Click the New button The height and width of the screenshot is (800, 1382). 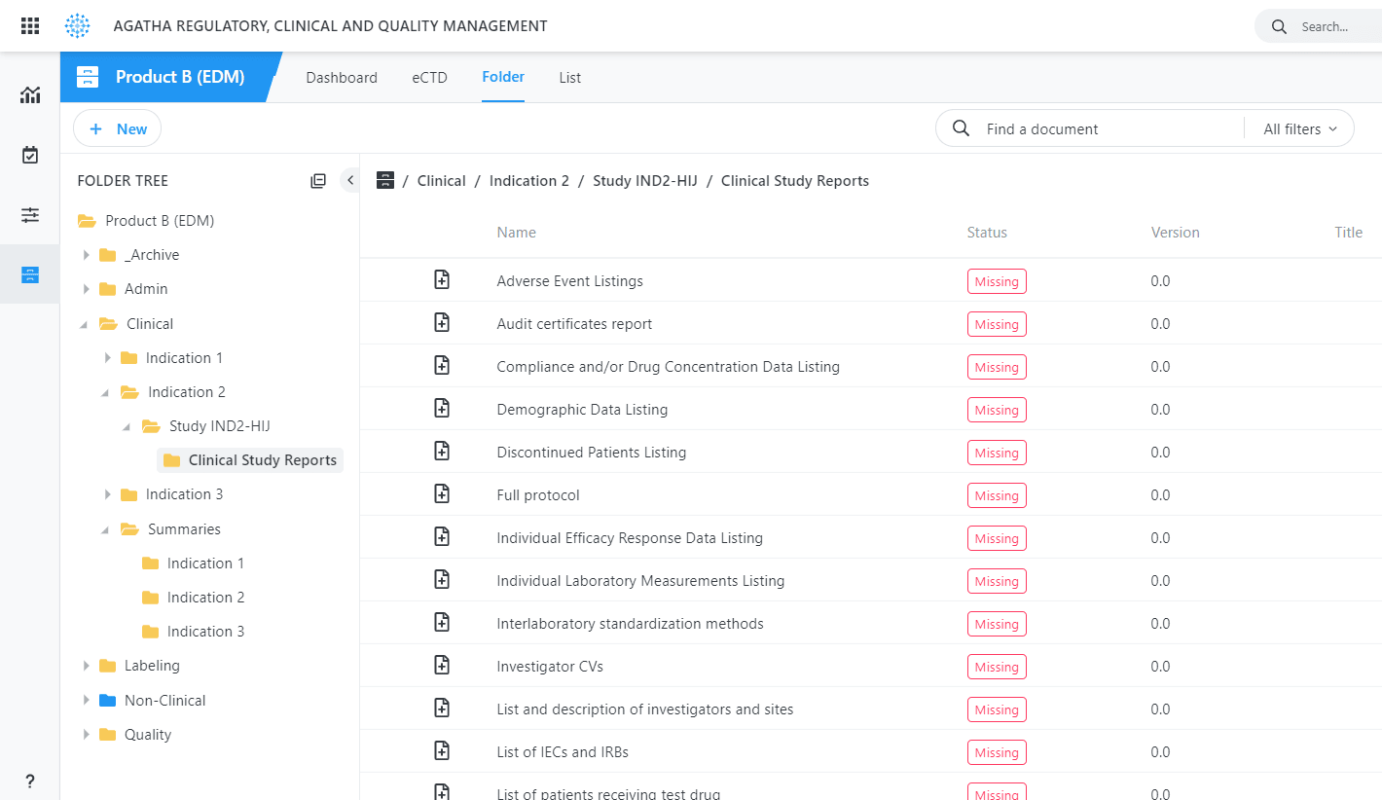[118, 128]
